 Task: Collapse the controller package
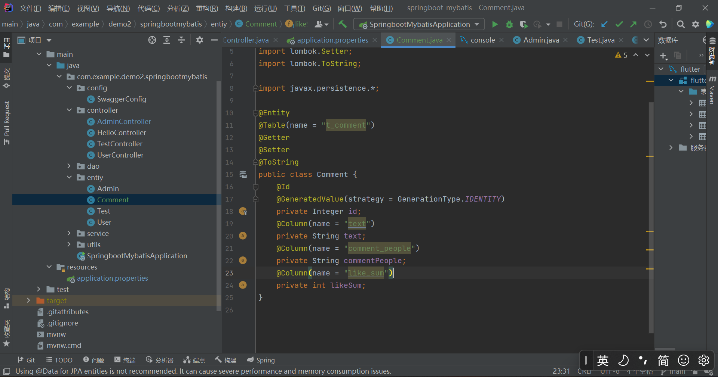point(70,110)
